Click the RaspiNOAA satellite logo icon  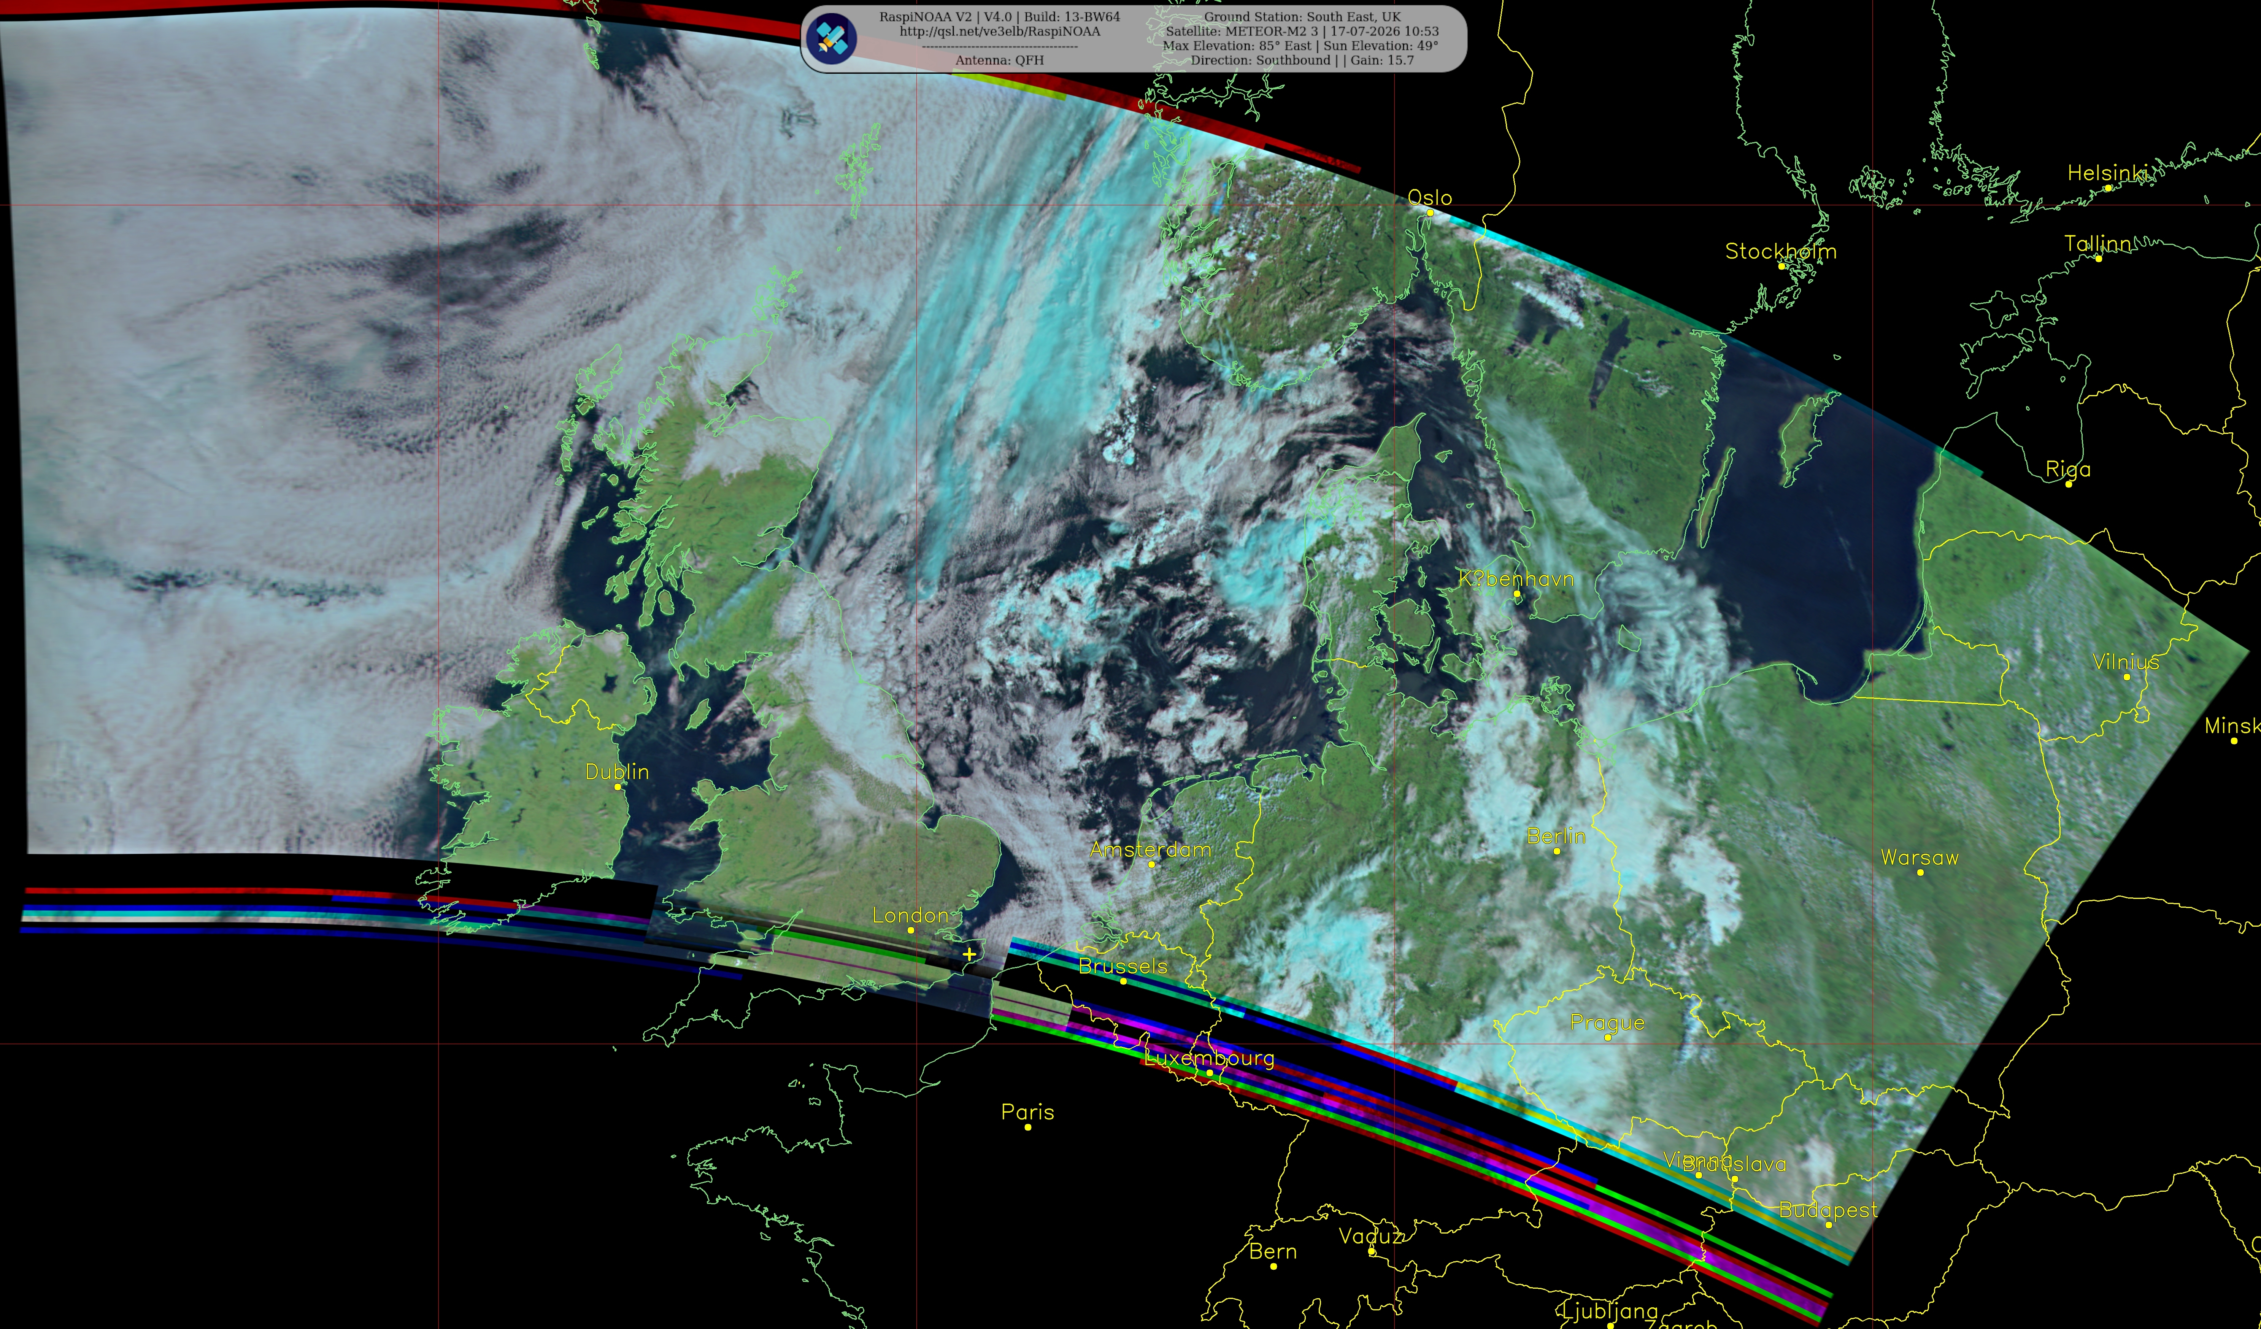(831, 38)
